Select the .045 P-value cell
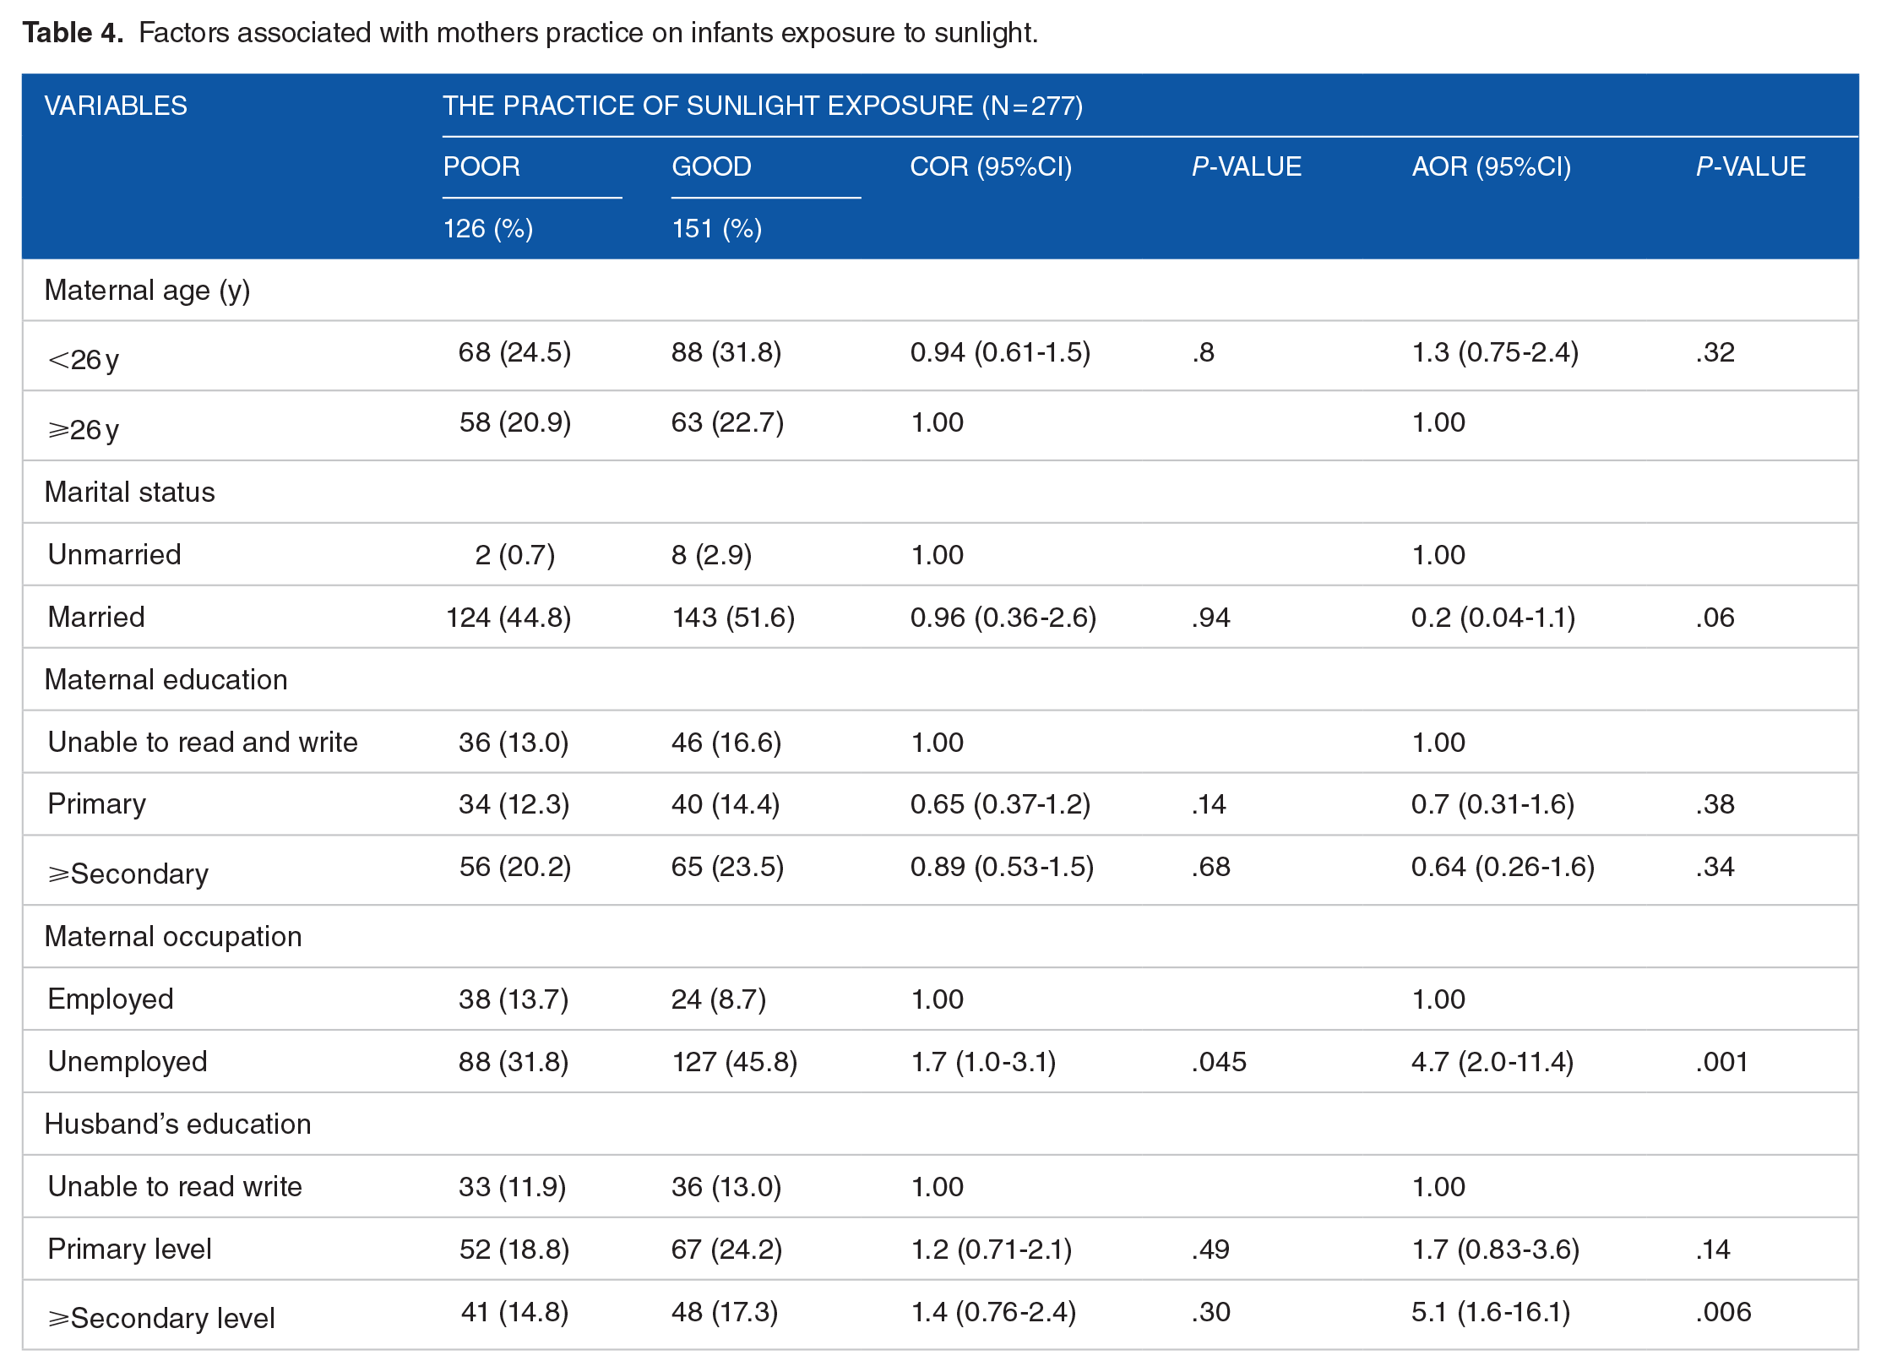The width and height of the screenshot is (1881, 1372). point(1219,1062)
